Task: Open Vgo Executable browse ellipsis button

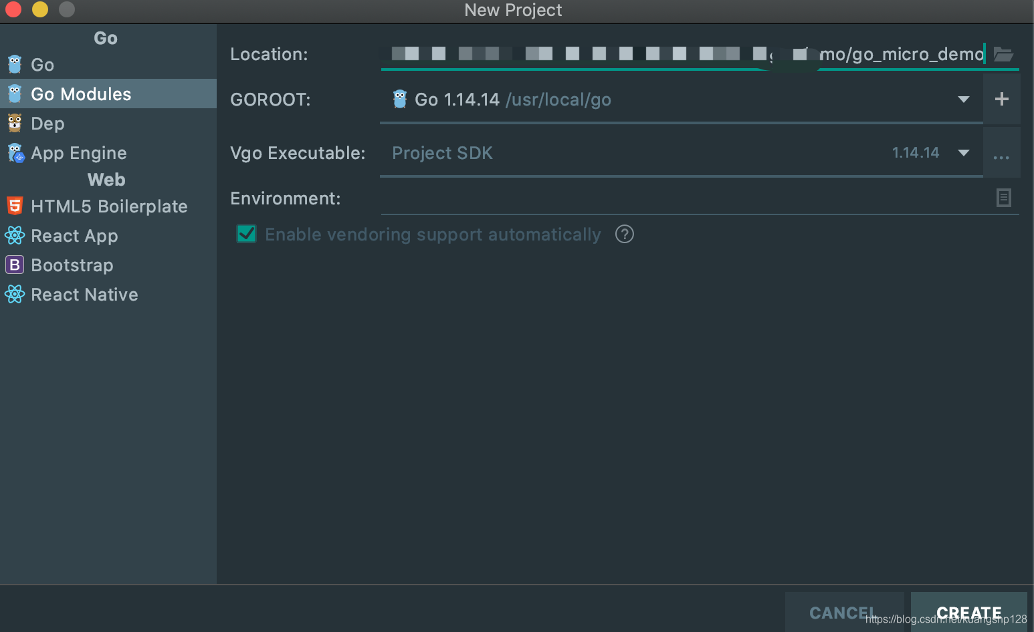Action: (x=1002, y=154)
